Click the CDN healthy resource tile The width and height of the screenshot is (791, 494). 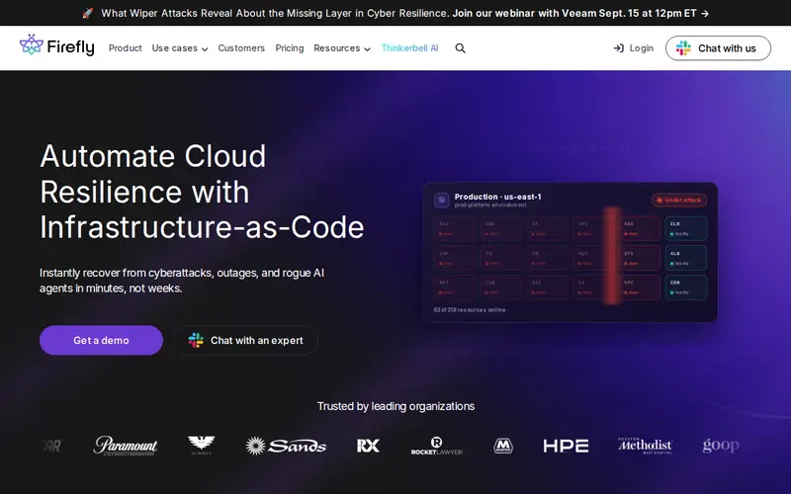685,288
